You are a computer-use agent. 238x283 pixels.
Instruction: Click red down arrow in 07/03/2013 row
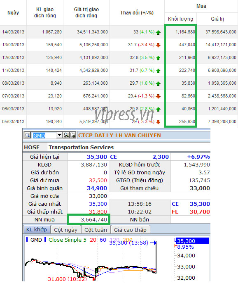tap(158, 96)
